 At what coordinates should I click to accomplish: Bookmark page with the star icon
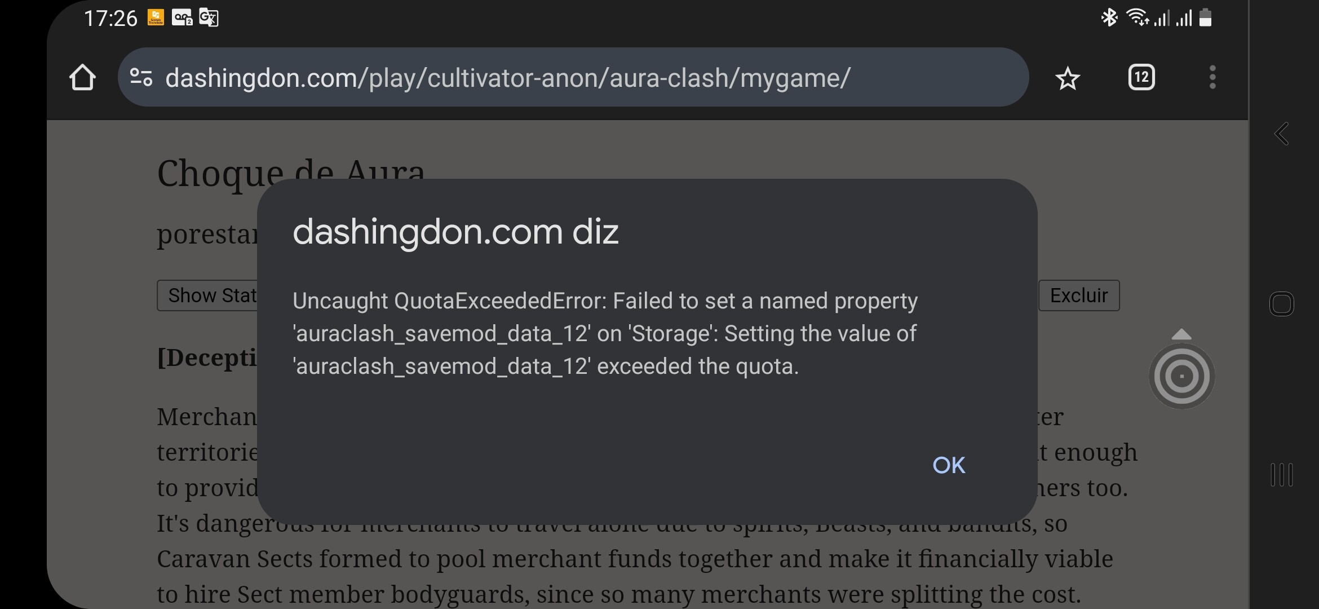click(x=1068, y=78)
